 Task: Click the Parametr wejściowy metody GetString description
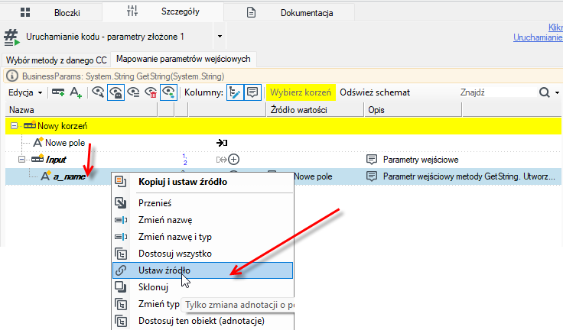[469, 176]
